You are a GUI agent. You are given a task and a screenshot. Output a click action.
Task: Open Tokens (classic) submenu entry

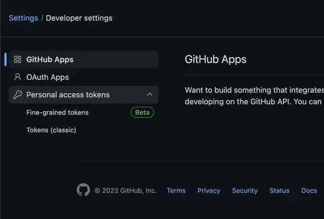click(51, 130)
